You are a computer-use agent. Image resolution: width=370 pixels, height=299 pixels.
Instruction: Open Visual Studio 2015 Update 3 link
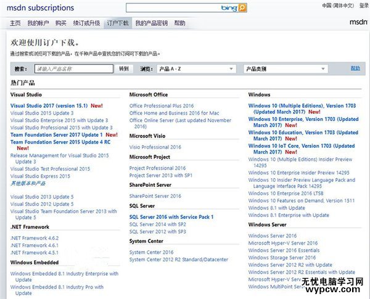42,113
